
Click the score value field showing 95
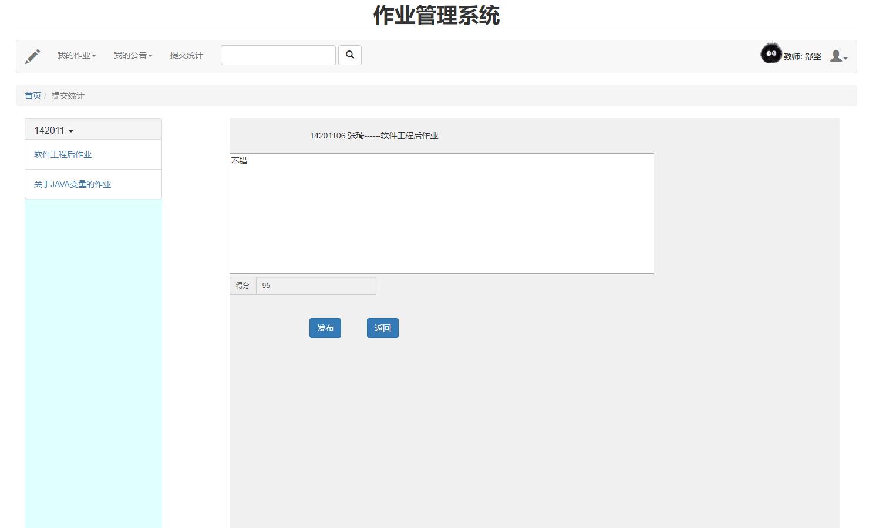pyautogui.click(x=316, y=286)
